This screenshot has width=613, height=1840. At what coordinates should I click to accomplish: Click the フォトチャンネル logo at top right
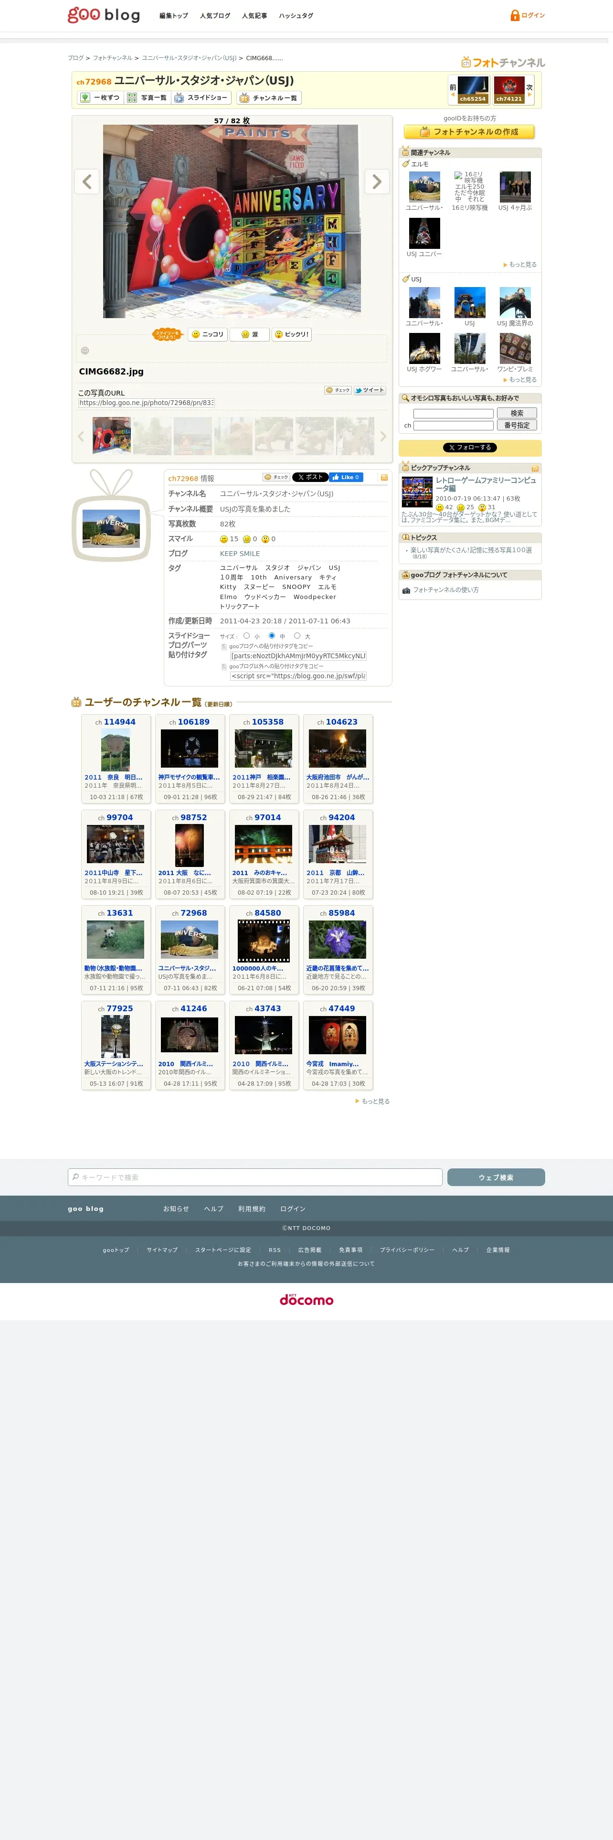click(x=503, y=62)
